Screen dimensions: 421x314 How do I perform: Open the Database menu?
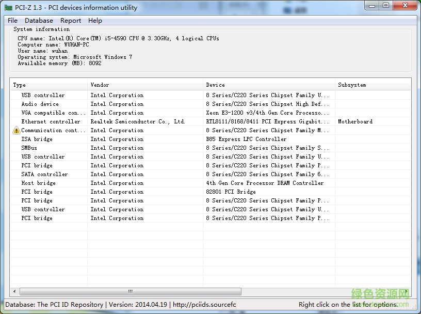(39, 21)
